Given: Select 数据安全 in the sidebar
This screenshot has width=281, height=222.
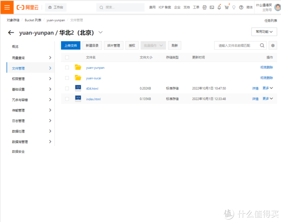Looking at the screenshot, I should coord(18,152).
